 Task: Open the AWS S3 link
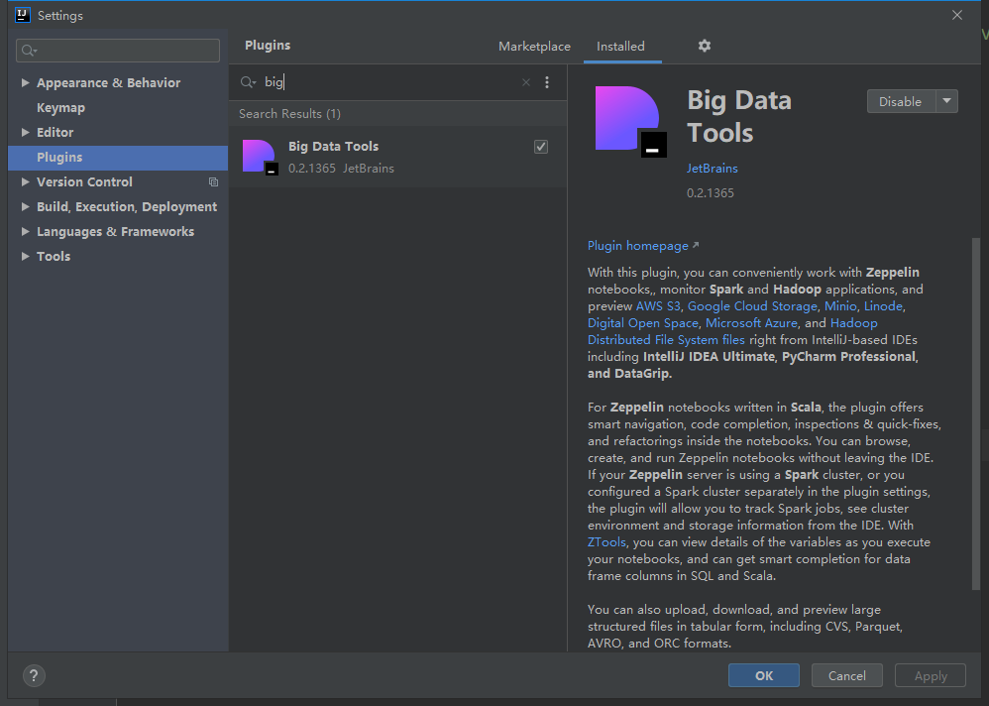pyautogui.click(x=658, y=306)
